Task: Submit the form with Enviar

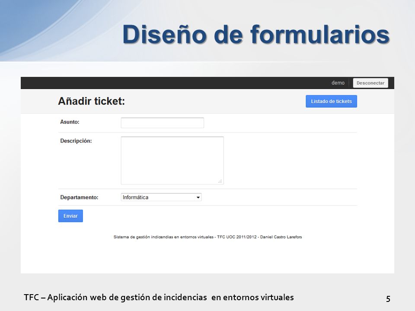Action: pos(70,216)
